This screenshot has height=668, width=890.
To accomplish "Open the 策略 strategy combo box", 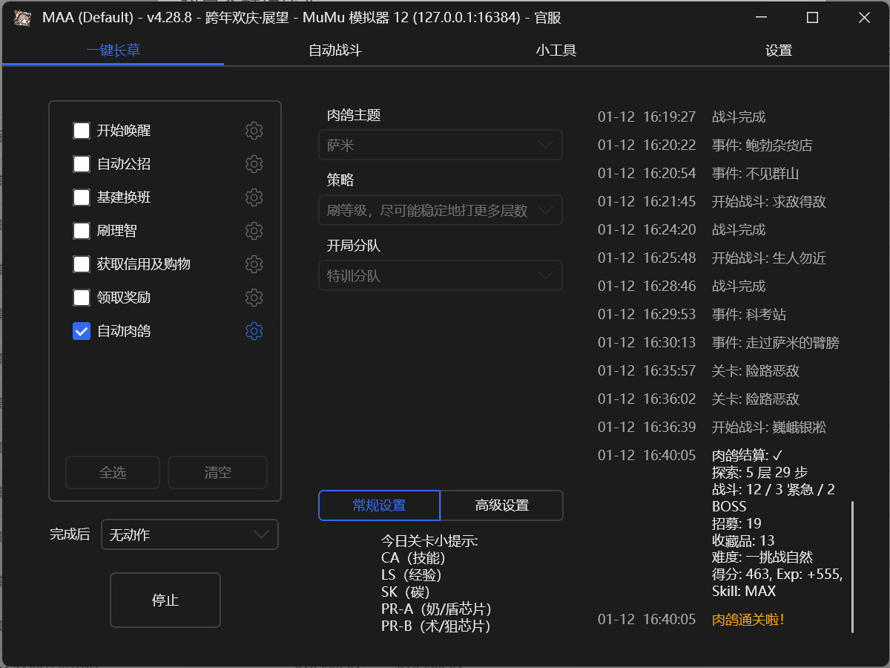I will point(441,211).
